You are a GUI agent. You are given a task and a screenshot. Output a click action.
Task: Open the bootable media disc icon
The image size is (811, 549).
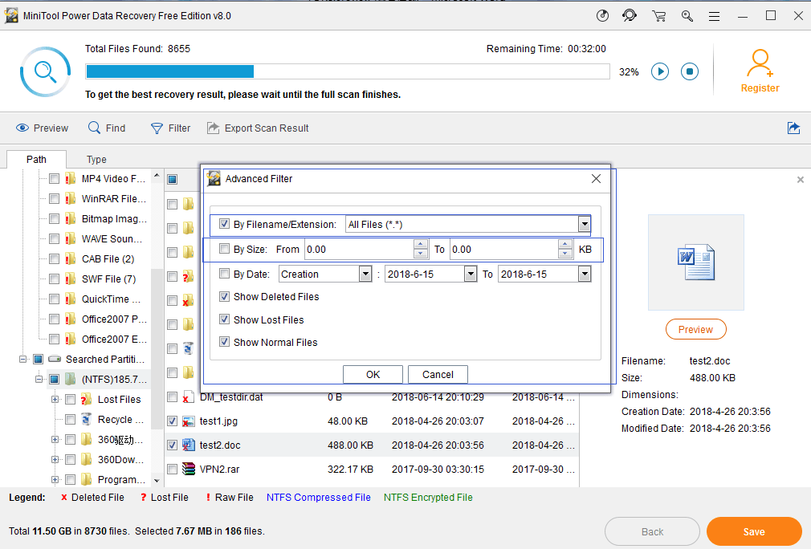pos(602,15)
